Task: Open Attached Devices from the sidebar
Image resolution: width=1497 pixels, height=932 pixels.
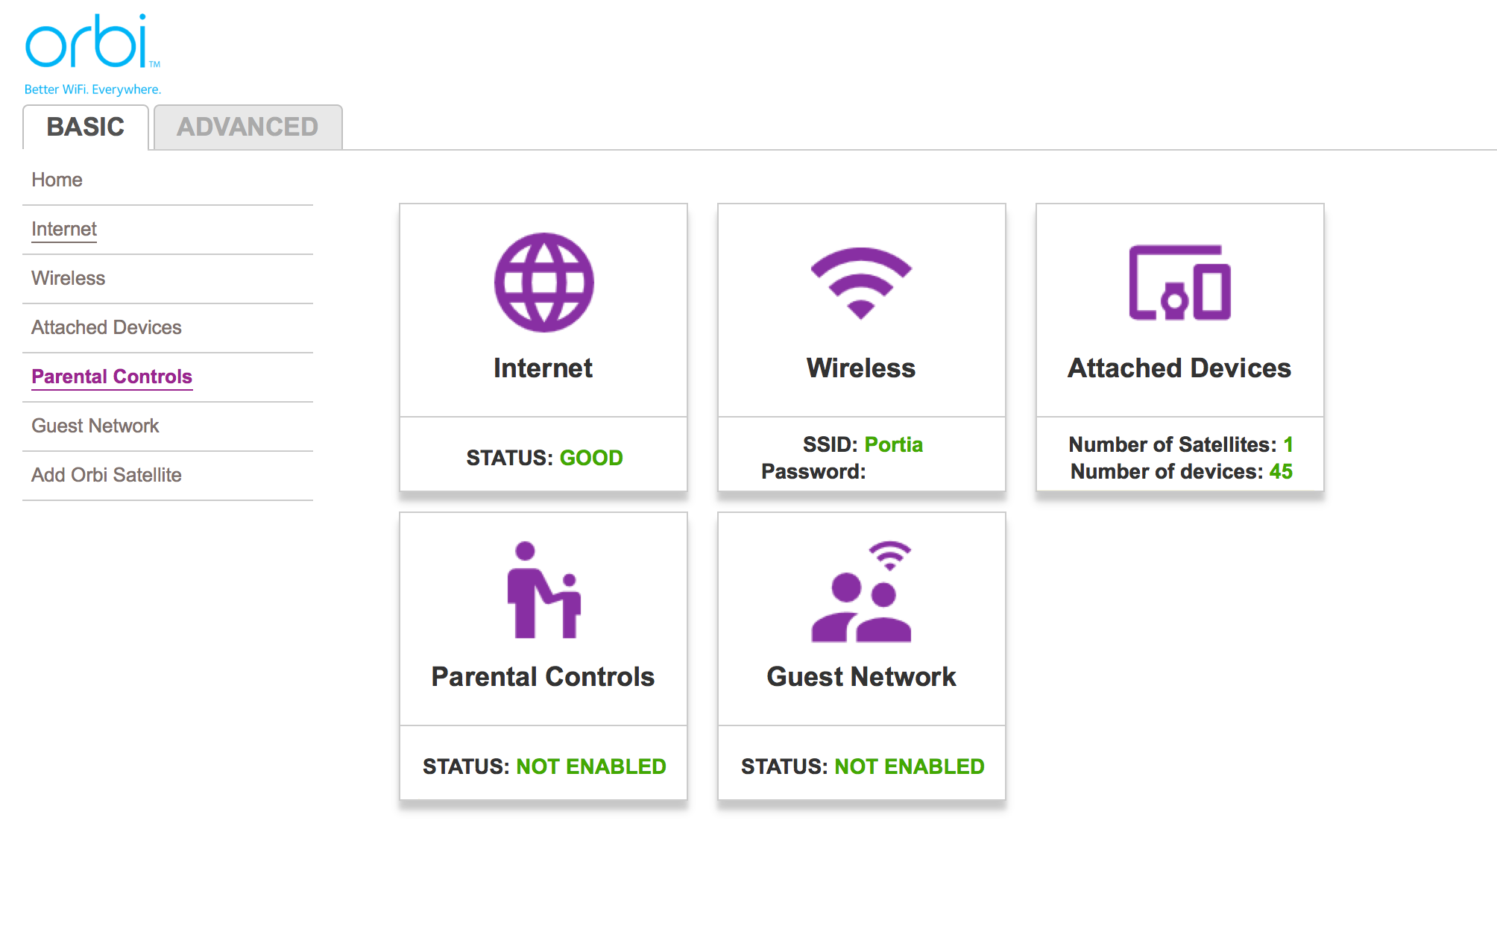Action: (x=106, y=327)
